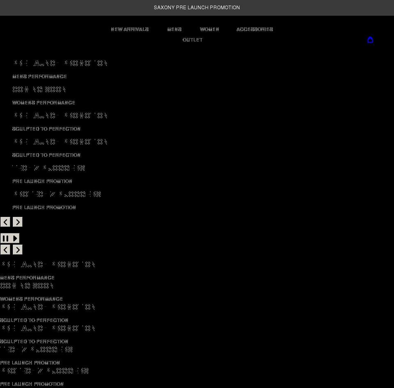Click the previous-slide arrow above the pause button
This screenshot has height=388, width=394.
[x=5, y=222]
